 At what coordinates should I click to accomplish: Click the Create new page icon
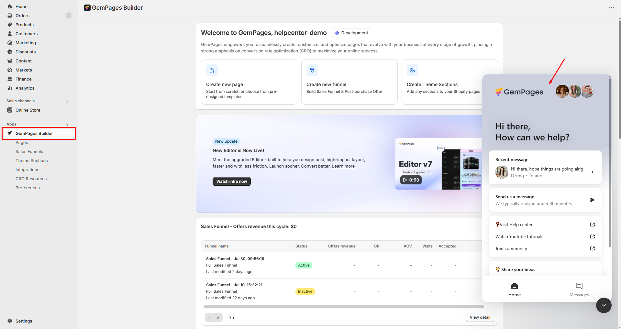(212, 70)
